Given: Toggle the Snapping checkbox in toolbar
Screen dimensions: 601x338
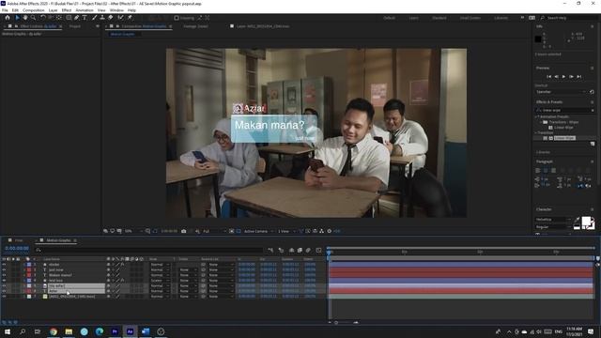Looking at the screenshot, I should click(177, 18).
